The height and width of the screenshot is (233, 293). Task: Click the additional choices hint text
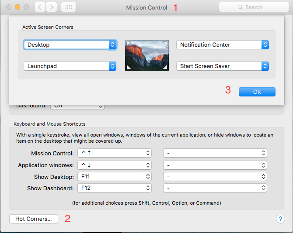pos(146,203)
